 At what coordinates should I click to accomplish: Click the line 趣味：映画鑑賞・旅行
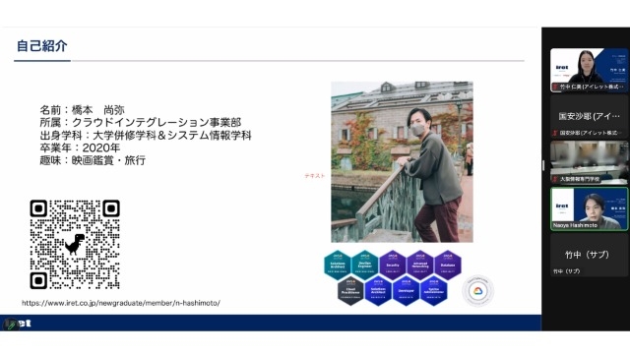93,160
